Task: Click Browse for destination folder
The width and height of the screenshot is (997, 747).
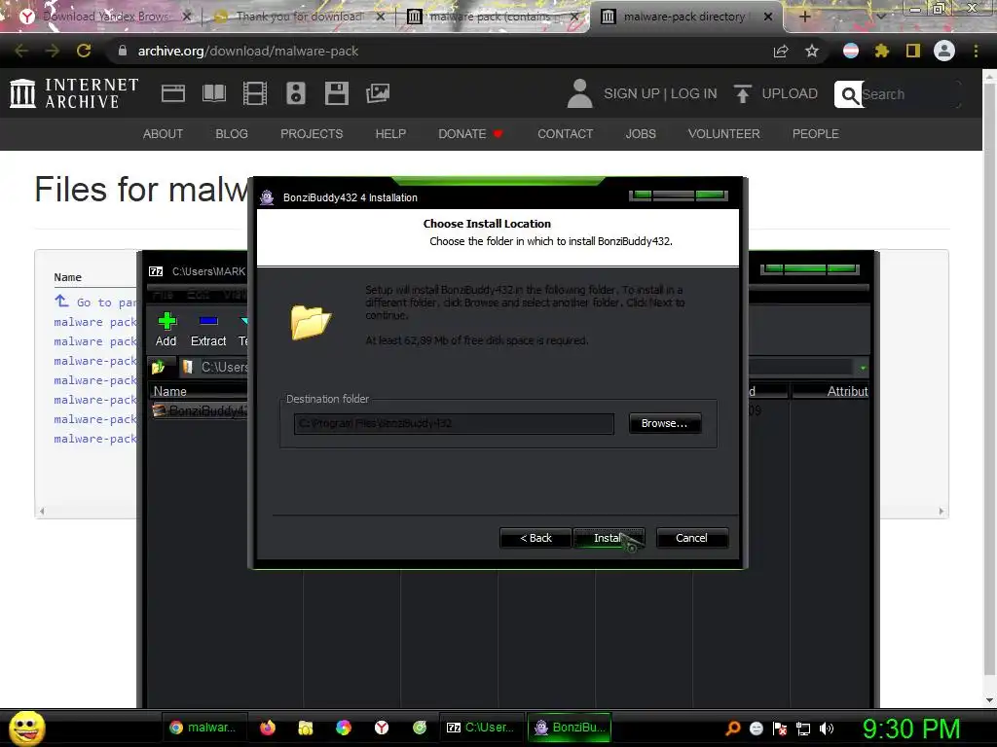Action: click(664, 424)
